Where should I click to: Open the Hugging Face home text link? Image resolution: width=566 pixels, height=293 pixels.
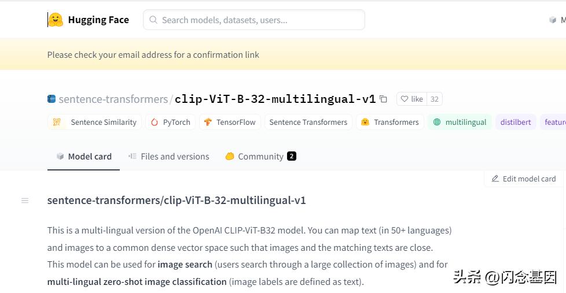98,20
